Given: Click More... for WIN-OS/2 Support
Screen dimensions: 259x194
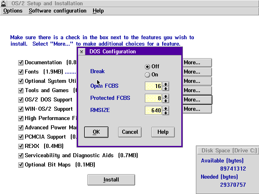Looking at the screenshot, I should click(x=197, y=109).
